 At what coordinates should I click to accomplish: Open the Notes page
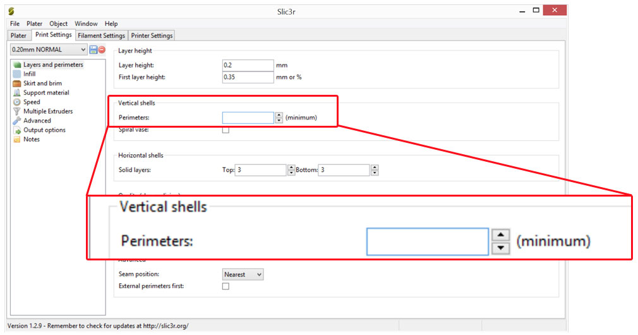pos(32,140)
